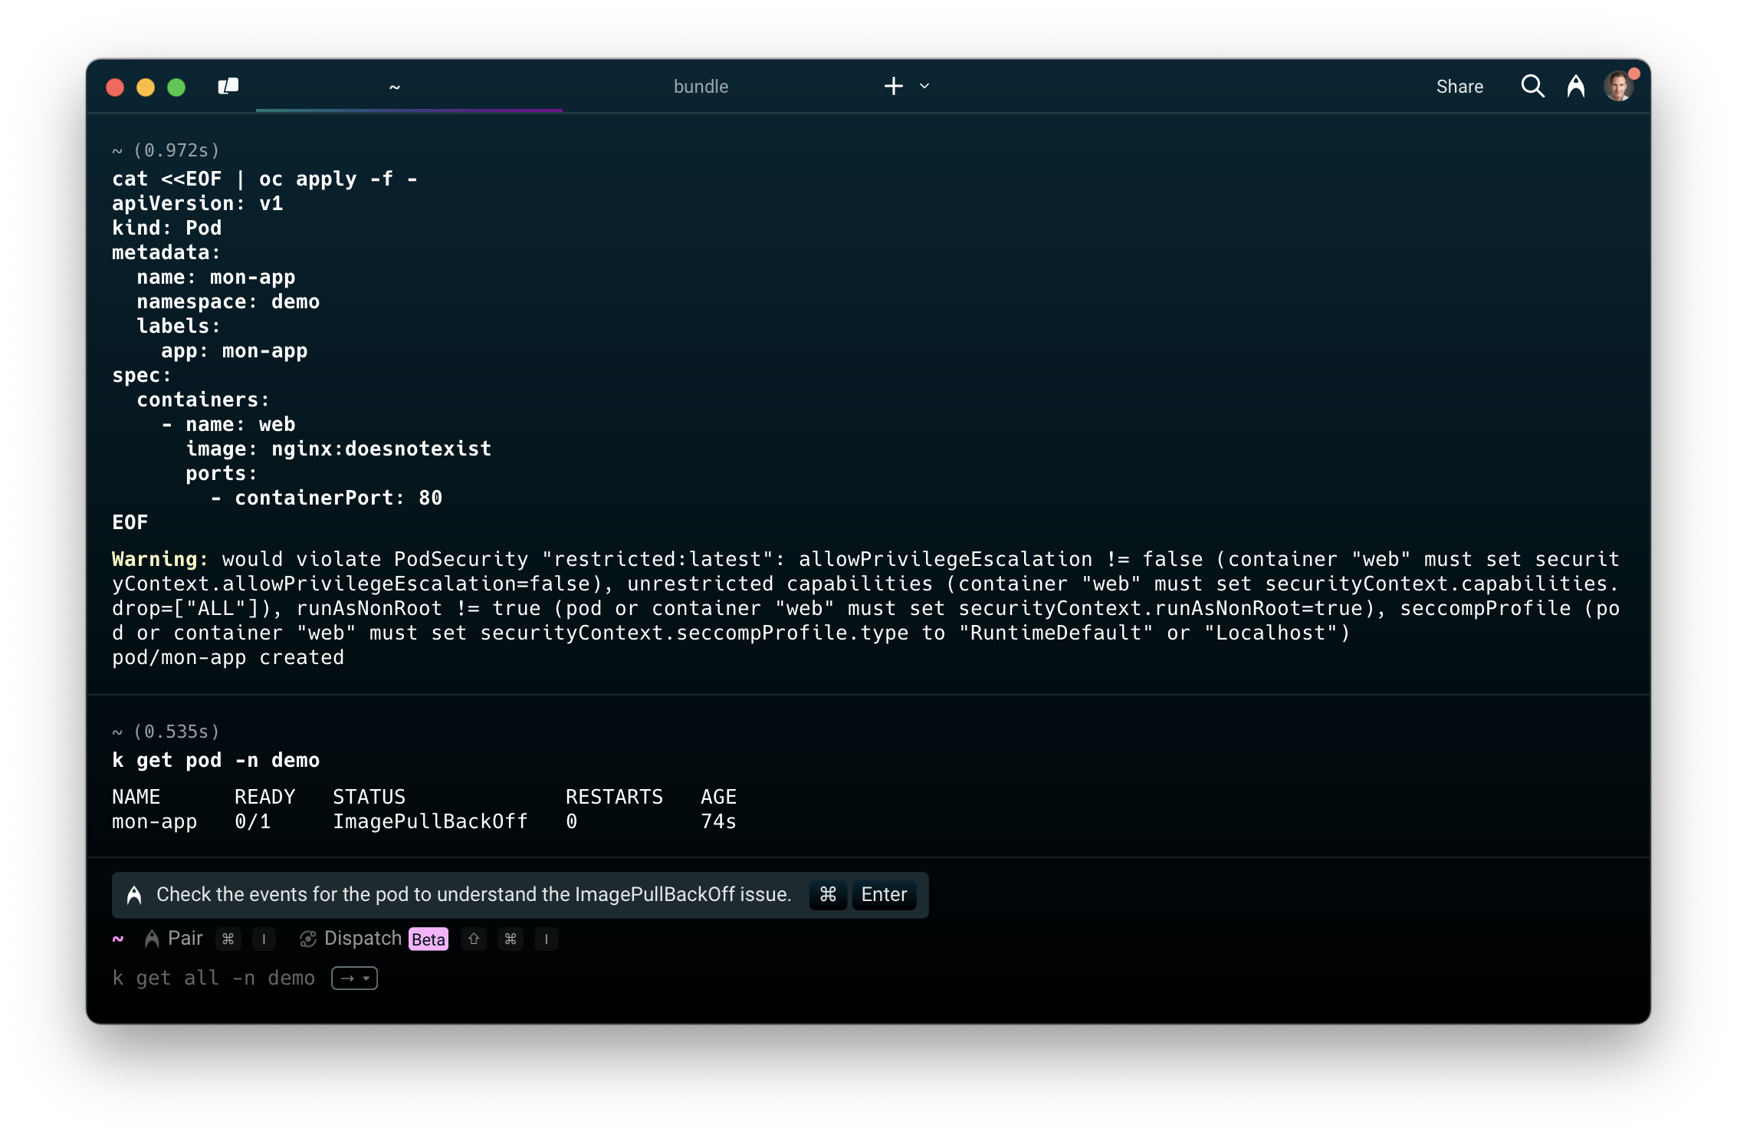Click the user avatar with notification dot

point(1618,86)
